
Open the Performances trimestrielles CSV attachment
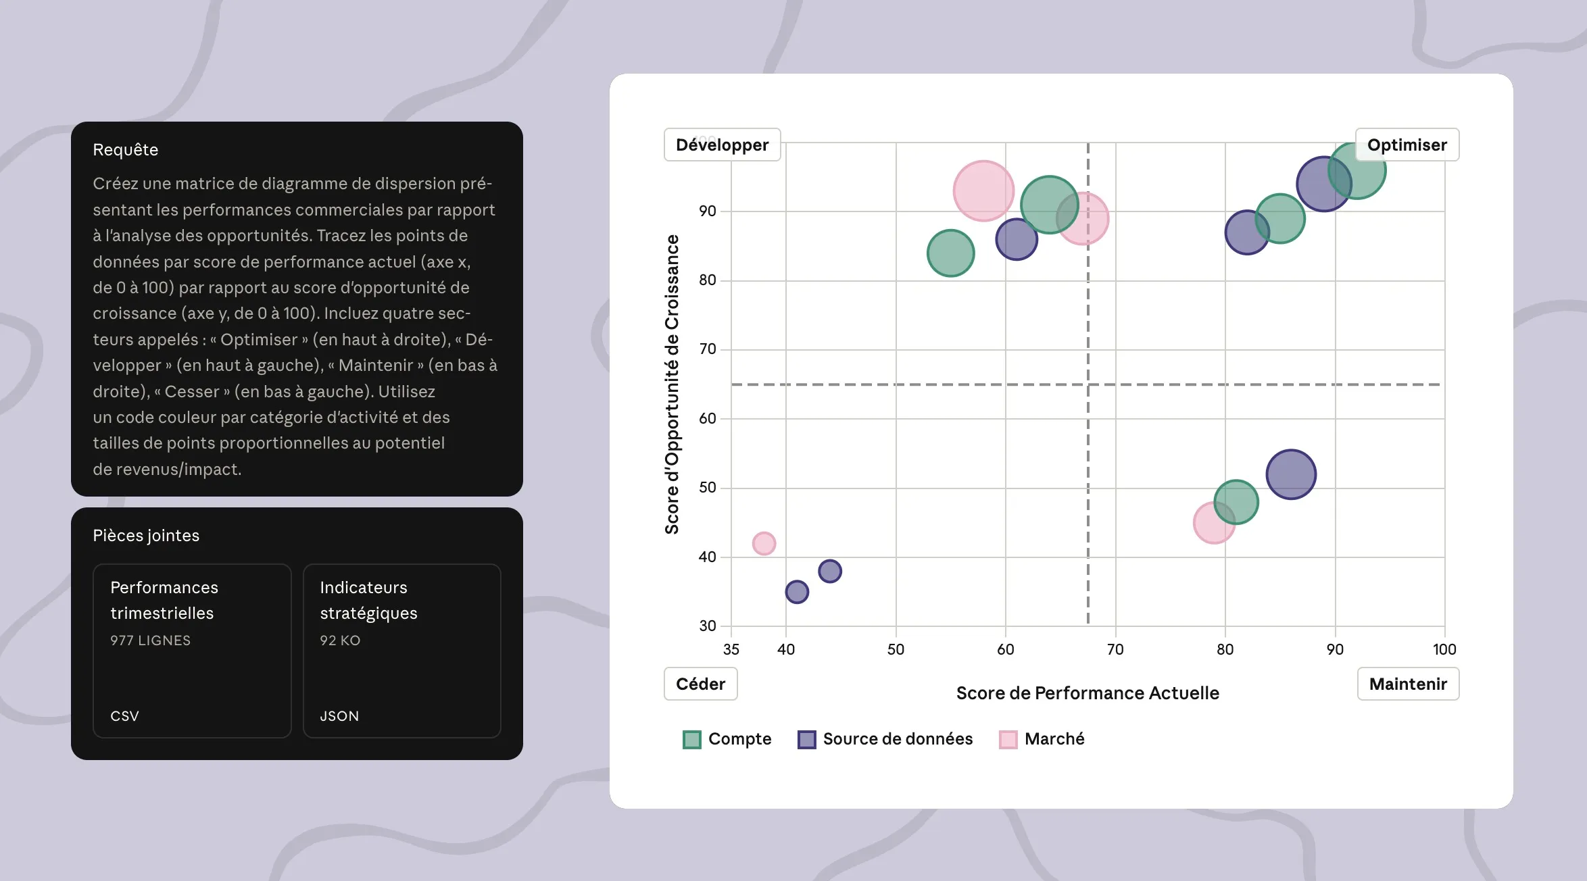pyautogui.click(x=192, y=650)
